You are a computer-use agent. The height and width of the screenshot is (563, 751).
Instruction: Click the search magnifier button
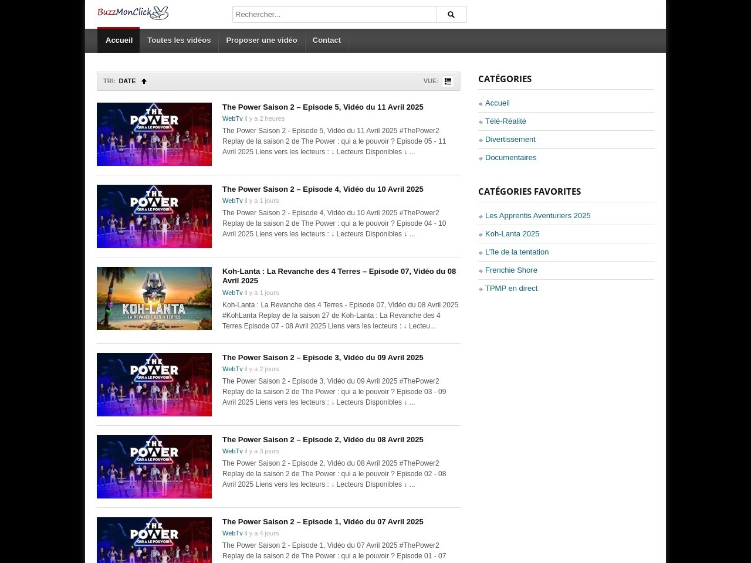(451, 15)
